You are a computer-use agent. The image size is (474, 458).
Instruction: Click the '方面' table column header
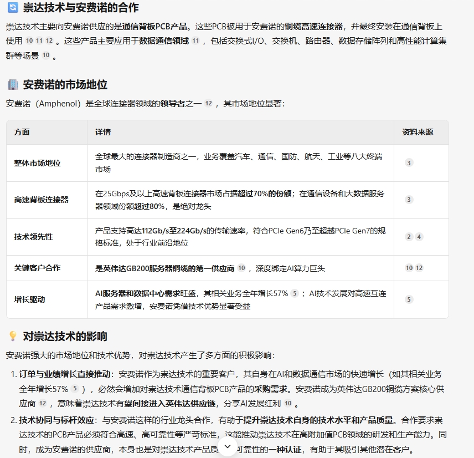(x=22, y=132)
